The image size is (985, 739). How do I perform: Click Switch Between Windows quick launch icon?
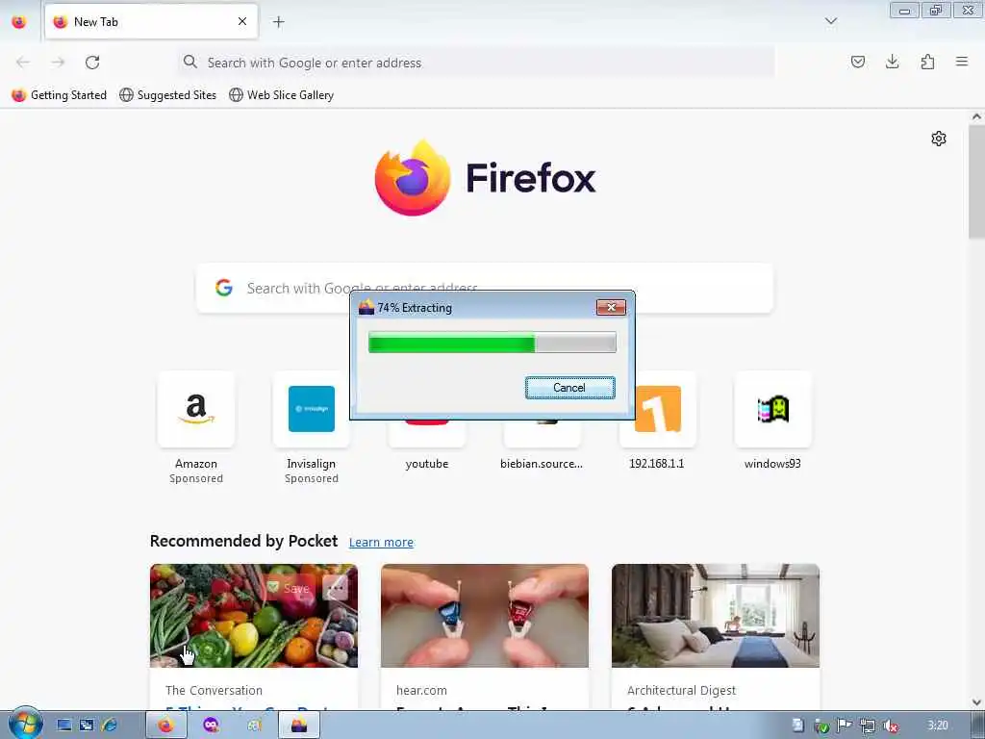tap(87, 726)
